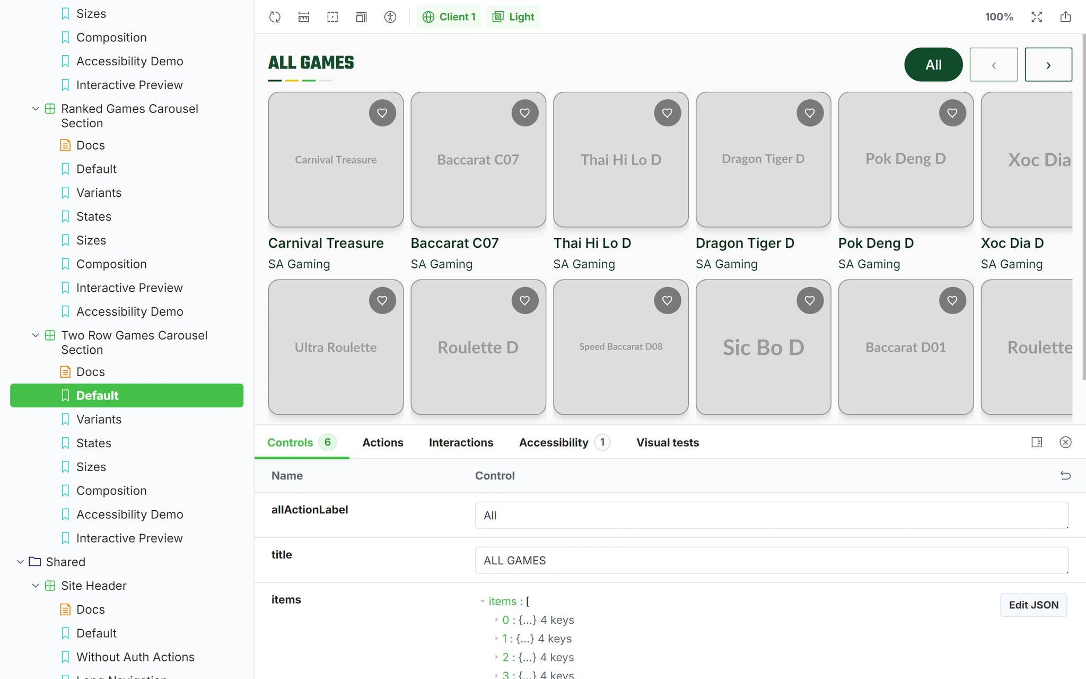1086x679 pixels.
Task: Reset controls with the undo icon
Action: point(1065,475)
